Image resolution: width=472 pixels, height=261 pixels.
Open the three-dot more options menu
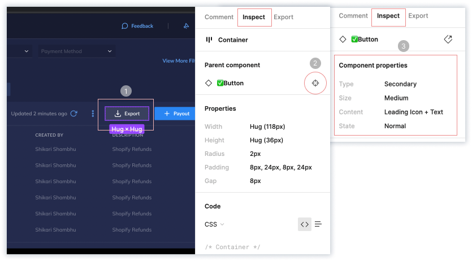[x=93, y=114]
